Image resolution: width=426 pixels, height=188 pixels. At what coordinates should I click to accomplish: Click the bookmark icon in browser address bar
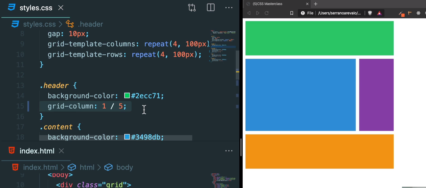(291, 13)
